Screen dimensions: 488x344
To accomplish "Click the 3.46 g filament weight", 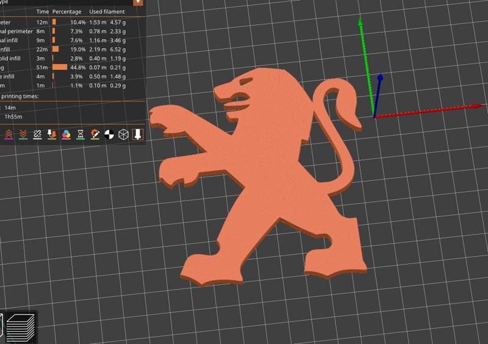I will [118, 40].
